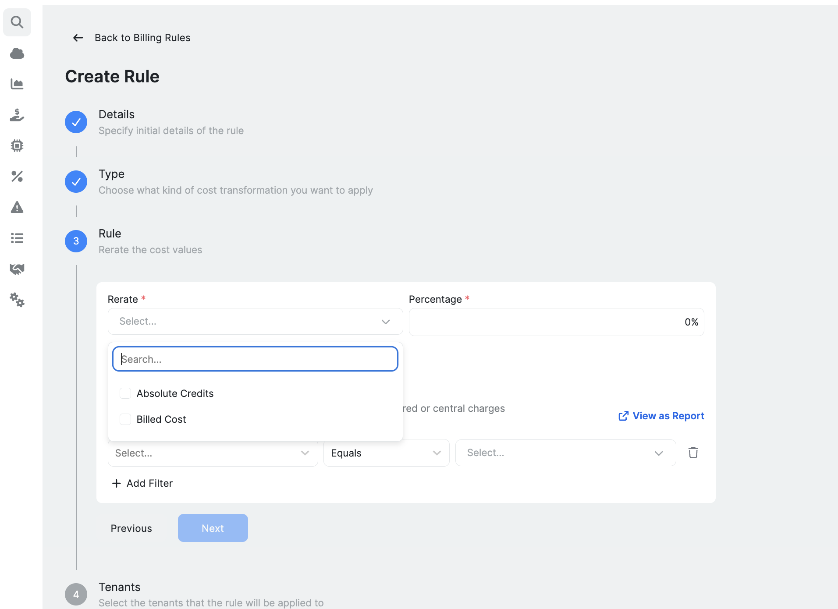Click the percent icon in sidebar
This screenshot has width=838, height=609.
(x=17, y=176)
